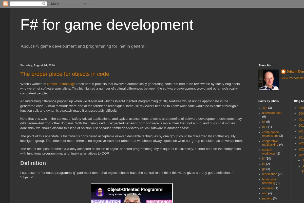
Task: Open custom workflows label
Action: [269, 152]
